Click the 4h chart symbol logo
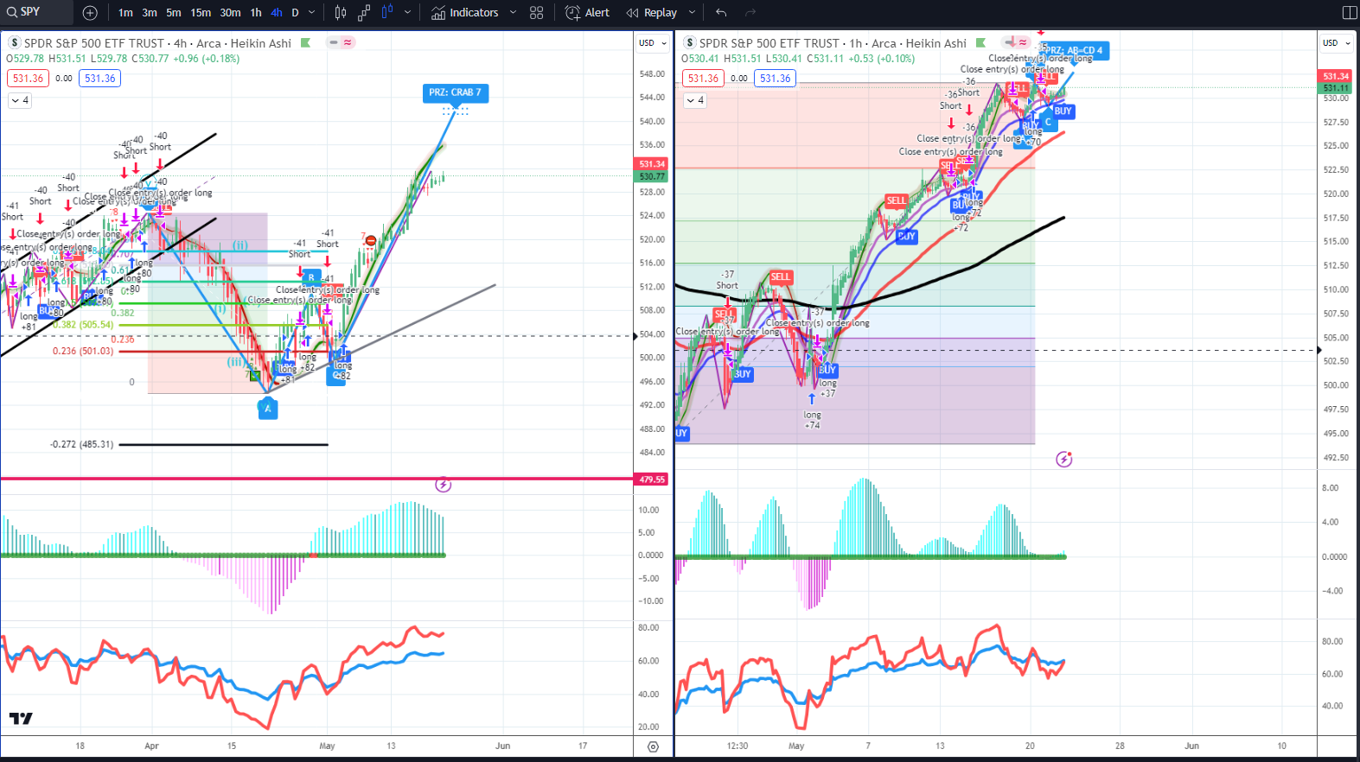The width and height of the screenshot is (1360, 762). tap(15, 43)
